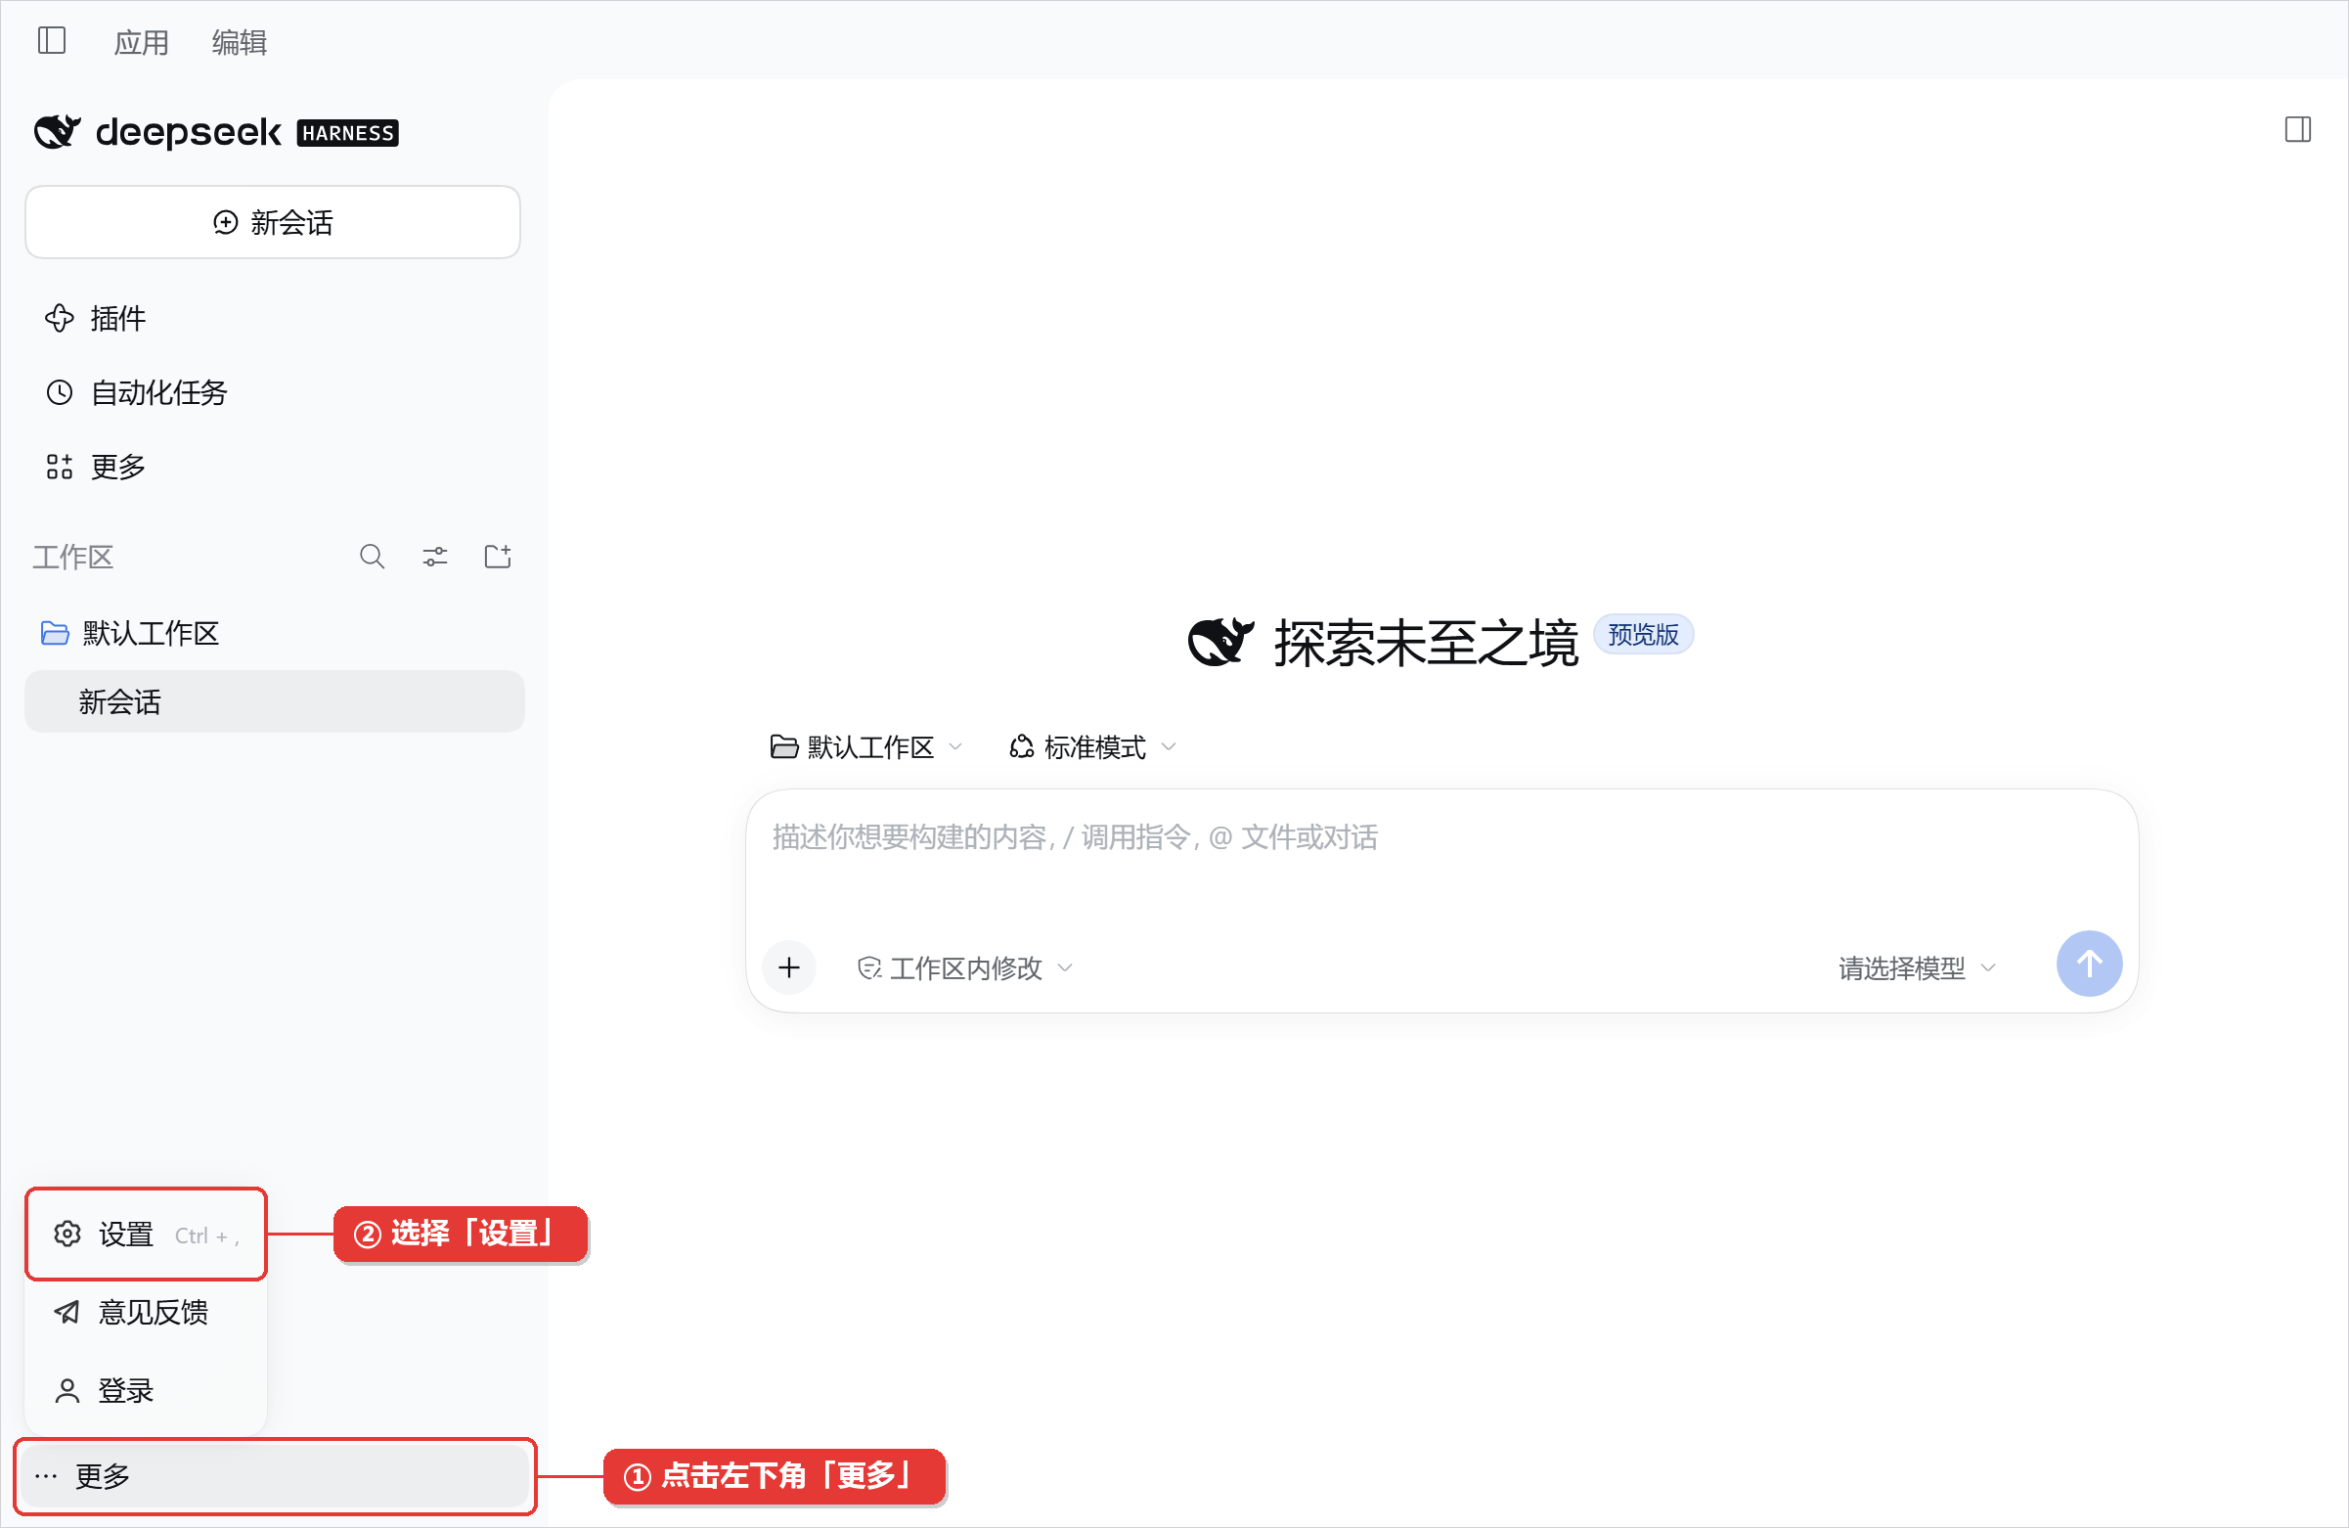Search workspaces with the magnifier icon
The width and height of the screenshot is (2349, 1528).
(372, 557)
